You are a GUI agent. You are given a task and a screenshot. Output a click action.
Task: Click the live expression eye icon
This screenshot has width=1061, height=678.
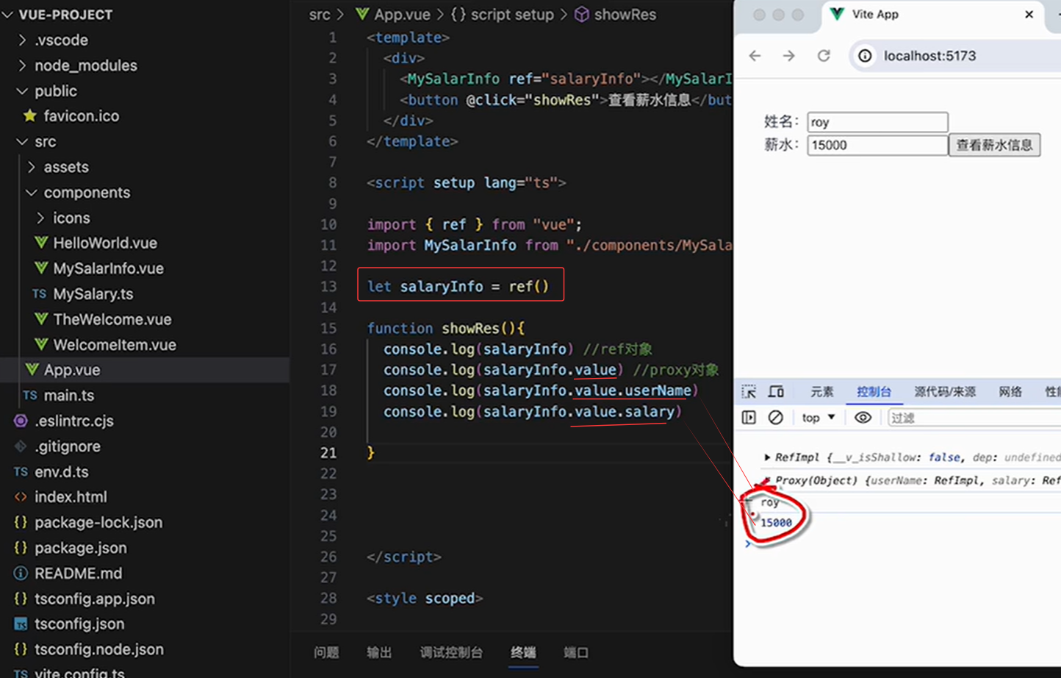click(x=863, y=418)
